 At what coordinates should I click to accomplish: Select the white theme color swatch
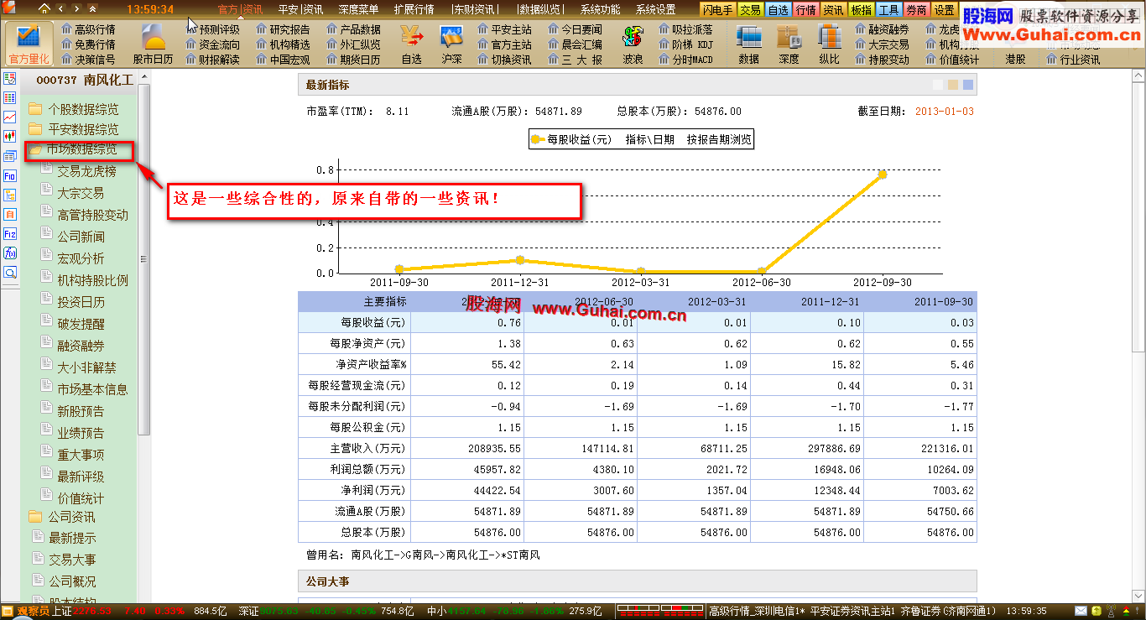tap(938, 85)
